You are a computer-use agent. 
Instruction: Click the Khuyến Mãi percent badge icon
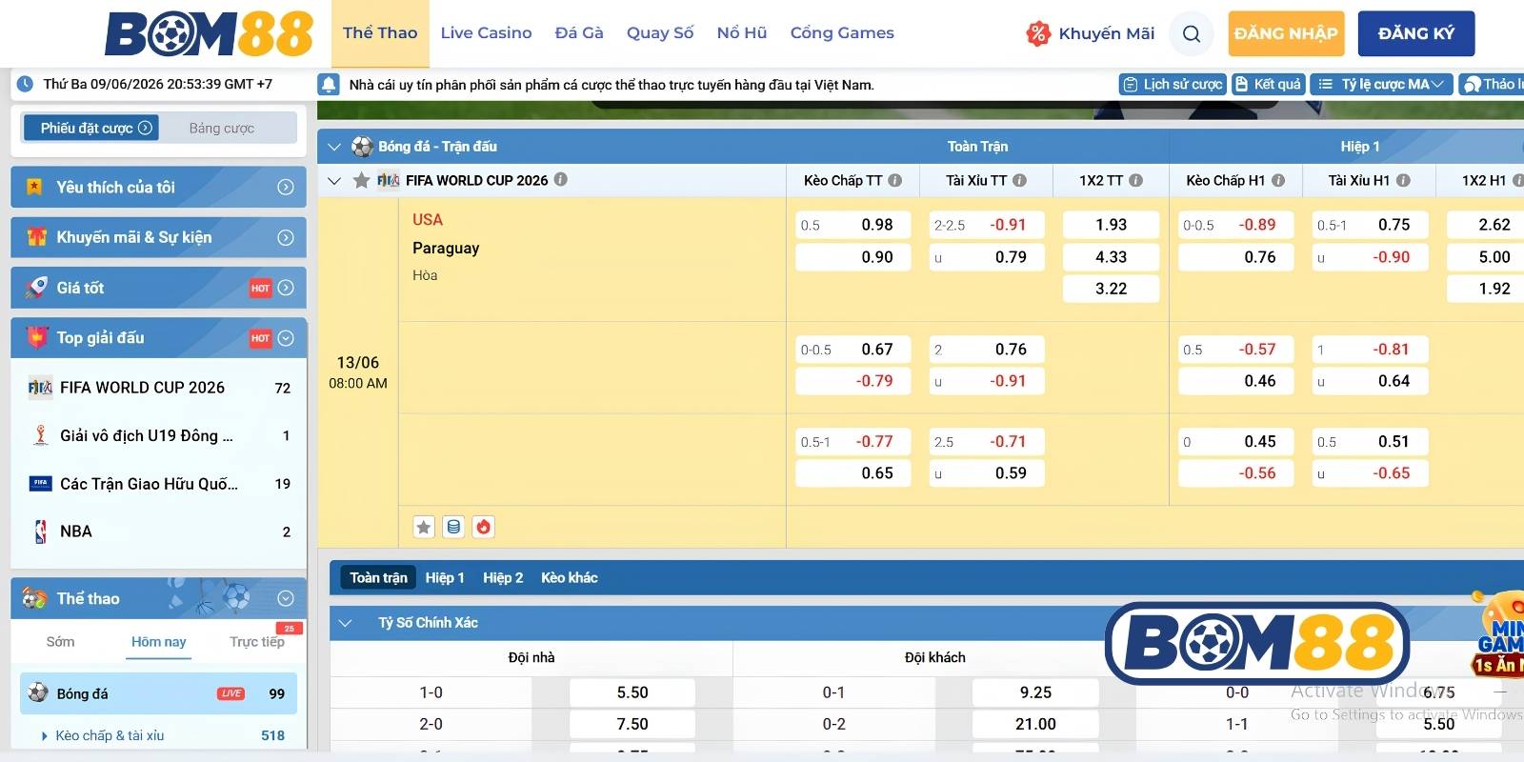[1037, 33]
